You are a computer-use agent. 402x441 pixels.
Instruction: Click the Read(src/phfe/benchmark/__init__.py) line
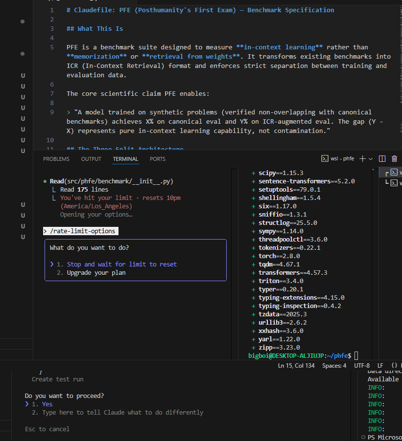coord(111,181)
